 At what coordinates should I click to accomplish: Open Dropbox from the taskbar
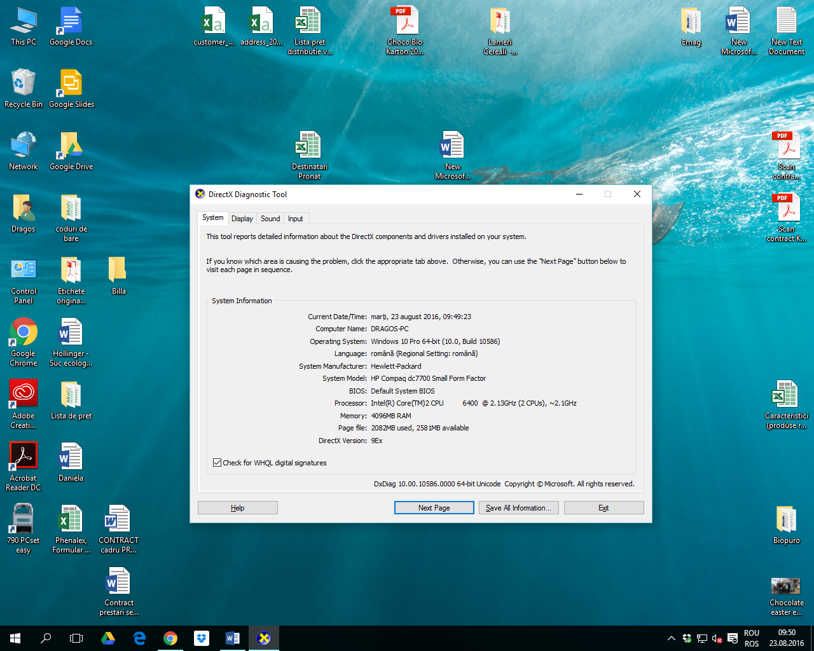202,638
